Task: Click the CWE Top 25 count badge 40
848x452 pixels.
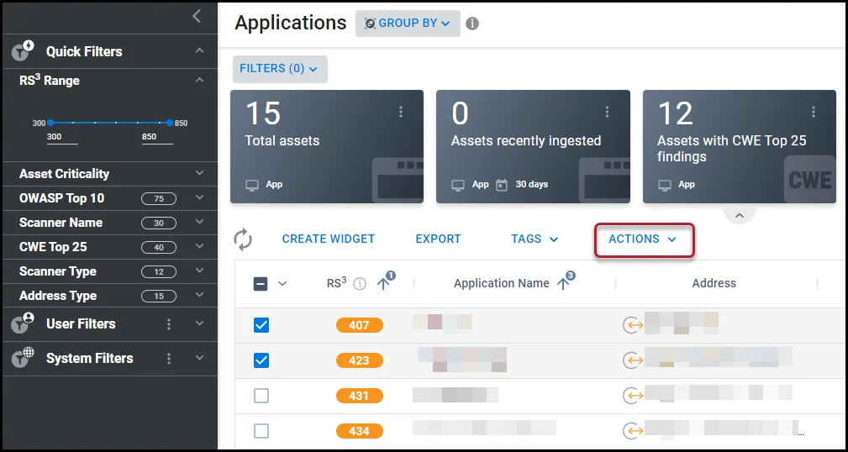Action: 159,248
